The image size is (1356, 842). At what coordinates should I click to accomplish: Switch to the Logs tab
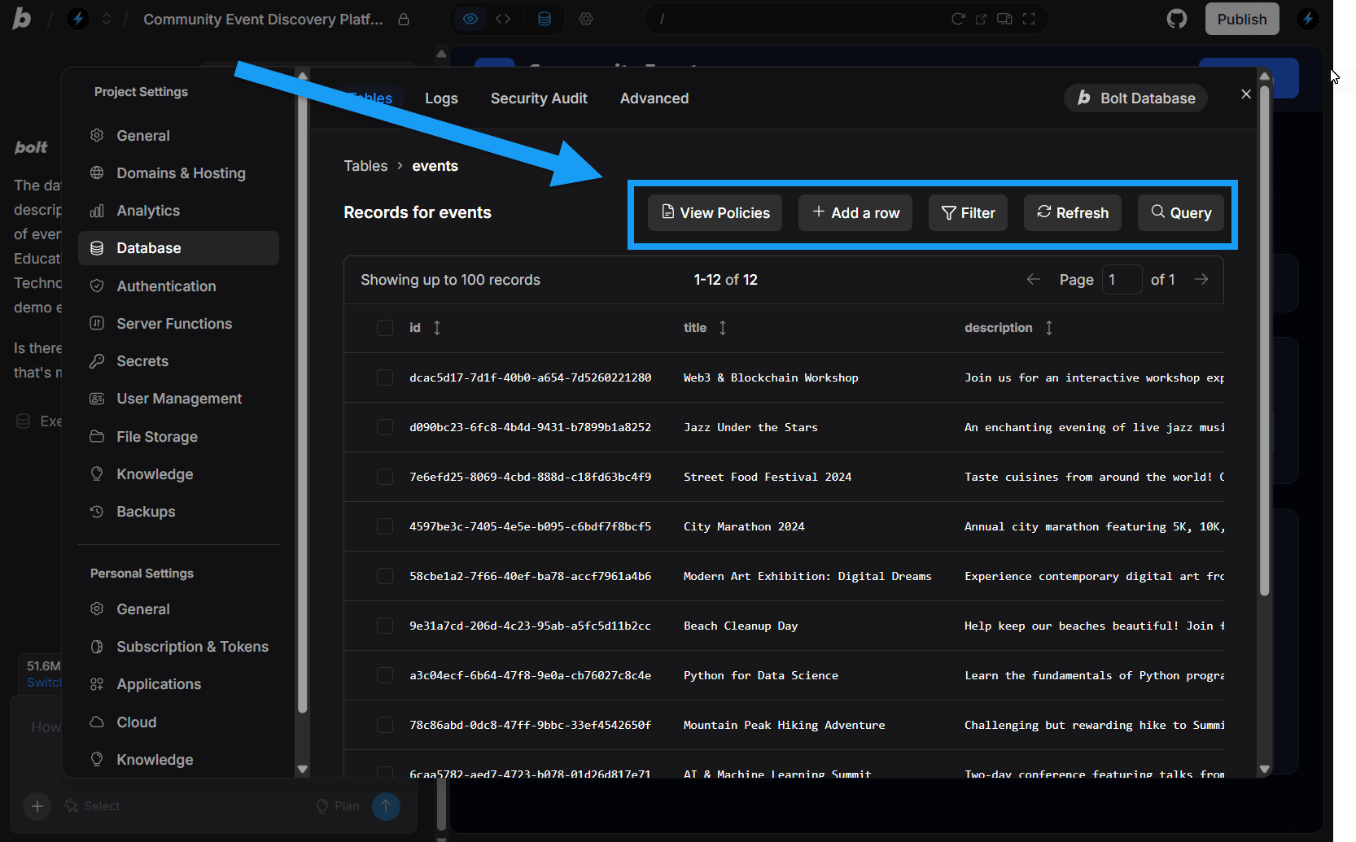pyautogui.click(x=441, y=98)
